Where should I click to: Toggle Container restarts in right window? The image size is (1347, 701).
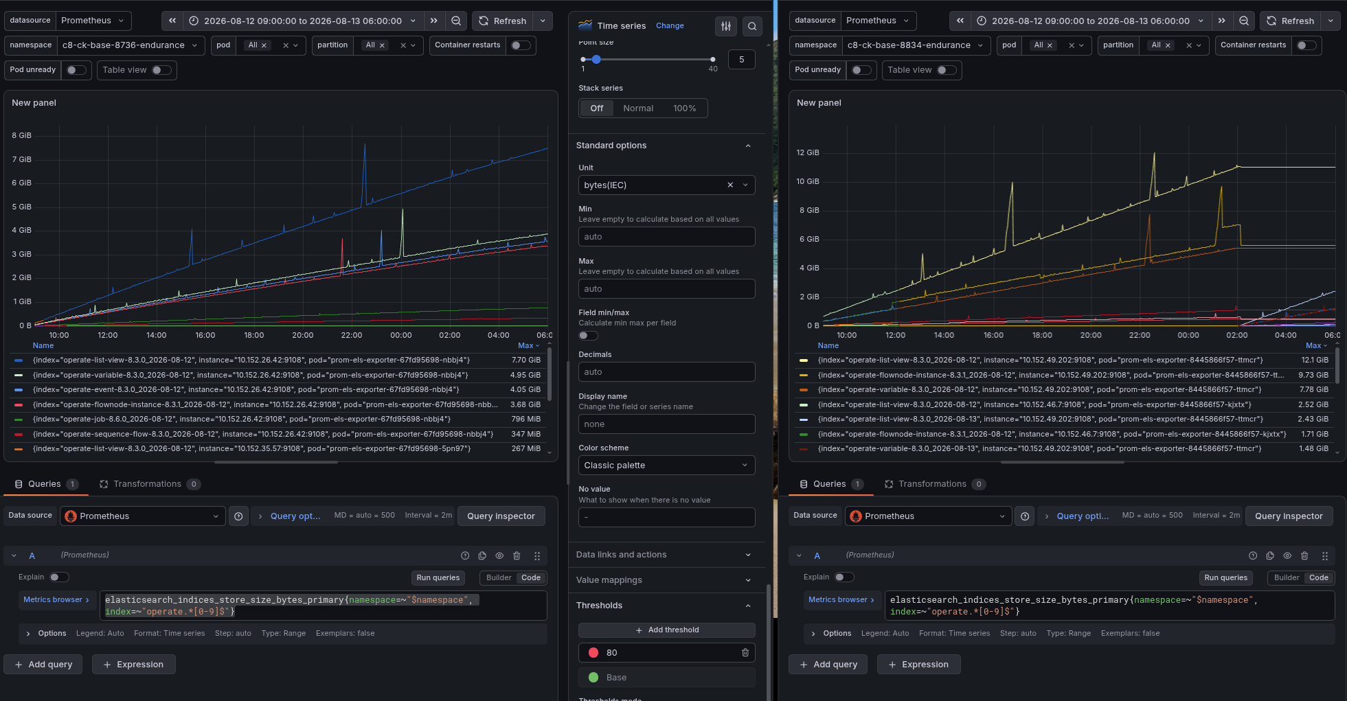(x=1306, y=45)
